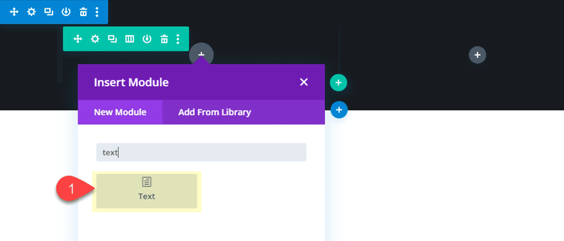Change column structure in green row toolbar
The height and width of the screenshot is (241, 564).
(129, 39)
